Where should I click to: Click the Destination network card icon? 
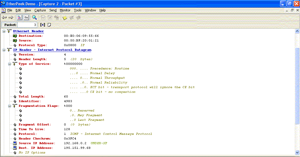(15, 36)
